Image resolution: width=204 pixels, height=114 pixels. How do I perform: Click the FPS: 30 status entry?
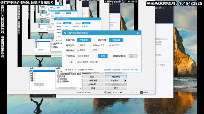[134, 92]
